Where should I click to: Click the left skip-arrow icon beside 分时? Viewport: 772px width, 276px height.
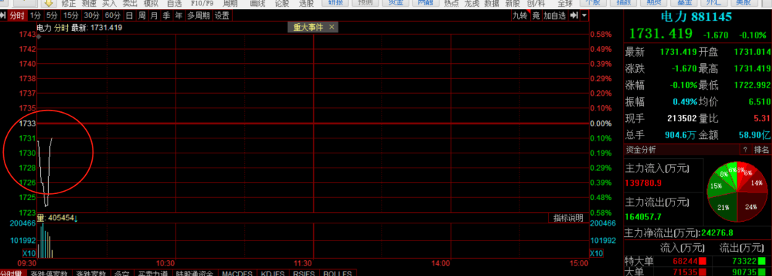pyautogui.click(x=4, y=16)
